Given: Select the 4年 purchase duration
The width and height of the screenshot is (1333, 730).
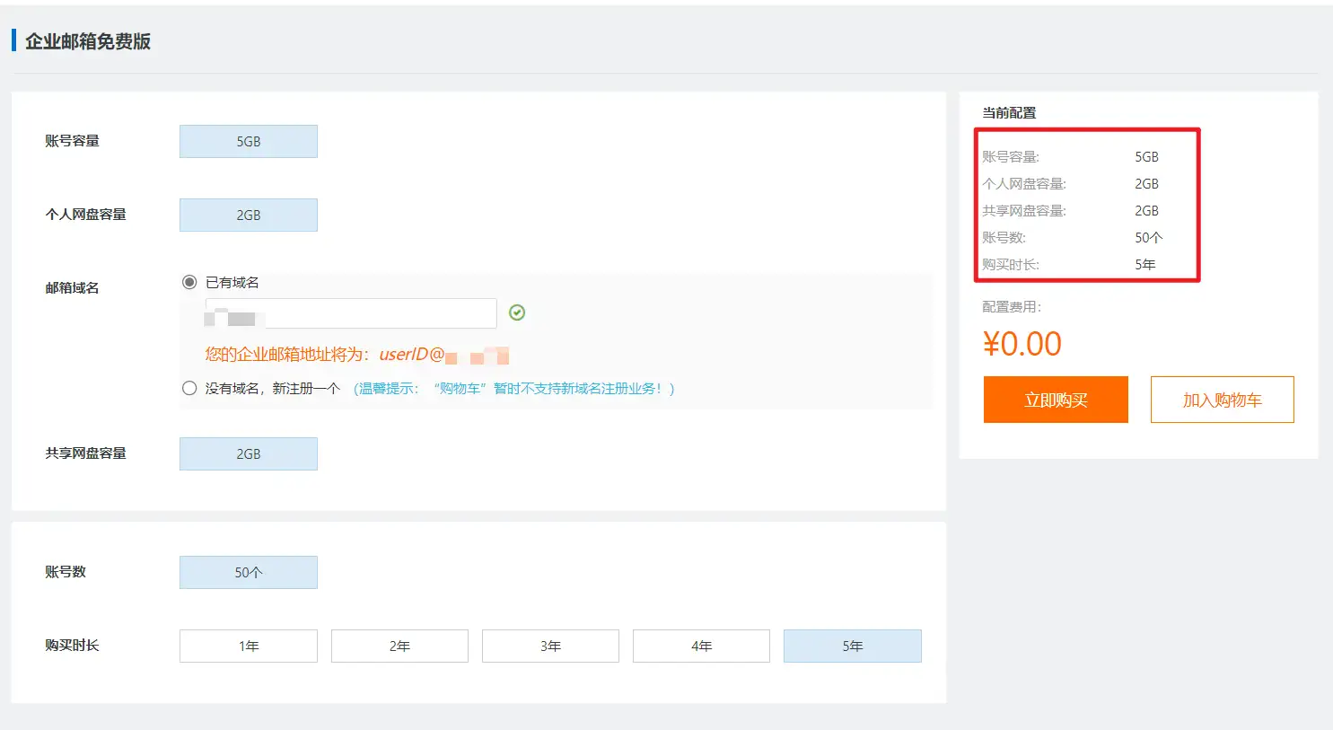Looking at the screenshot, I should click(701, 646).
